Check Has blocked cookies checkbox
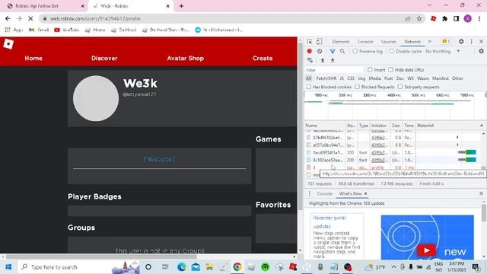Viewport: 487px width, 274px height. (308, 87)
